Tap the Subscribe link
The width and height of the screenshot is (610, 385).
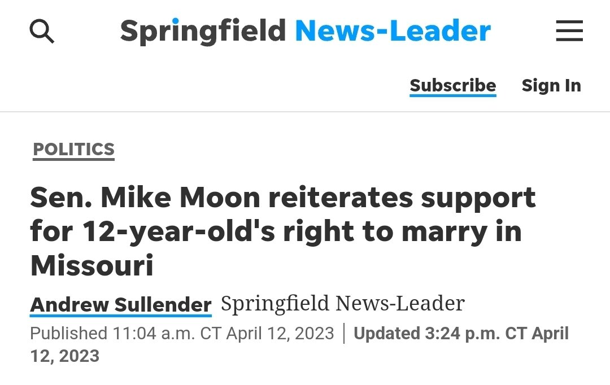click(453, 86)
